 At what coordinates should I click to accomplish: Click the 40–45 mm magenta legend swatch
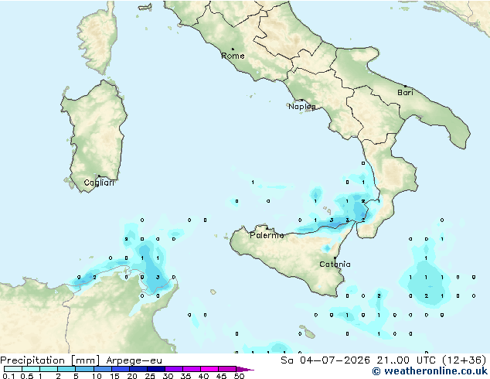pos(209,369)
